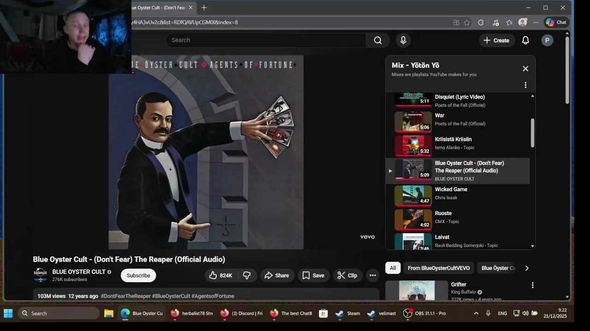Click the #BlueOysterCult hashtag

point(171,296)
